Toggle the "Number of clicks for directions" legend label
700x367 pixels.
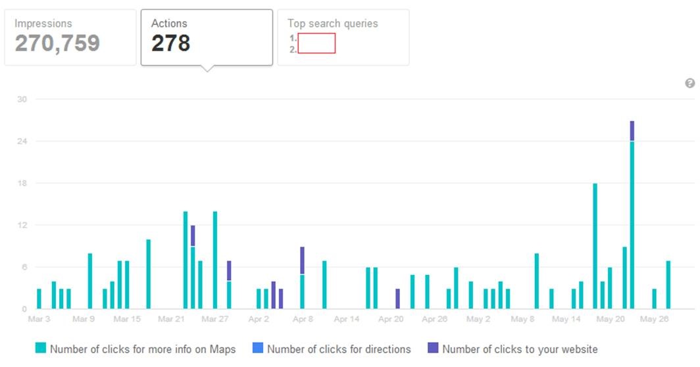339,349
